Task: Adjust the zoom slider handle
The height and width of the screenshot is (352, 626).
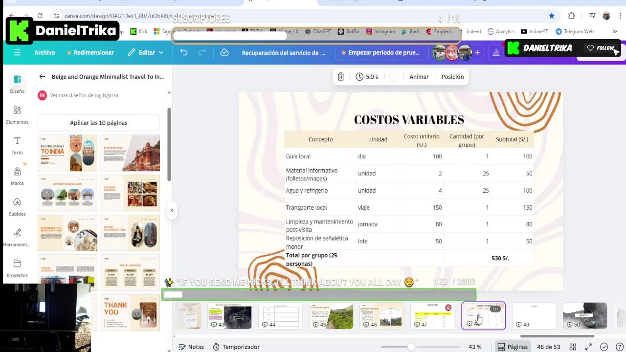Action: pos(411,347)
